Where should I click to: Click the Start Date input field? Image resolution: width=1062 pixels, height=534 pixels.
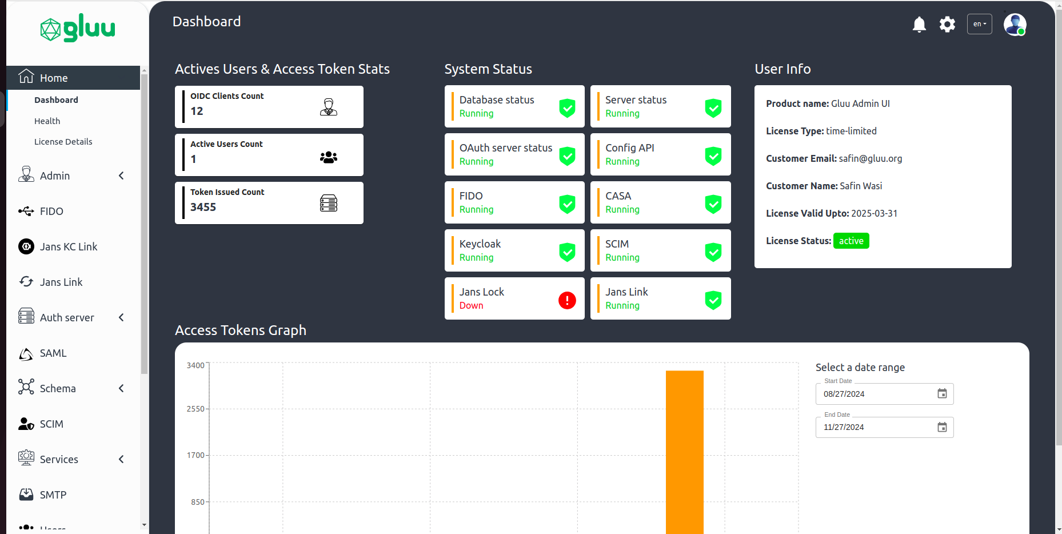884,394
